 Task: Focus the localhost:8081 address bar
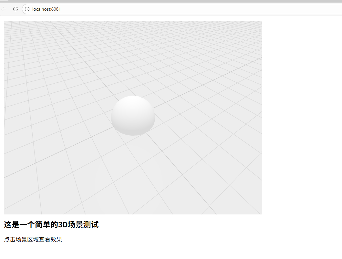tap(182, 9)
